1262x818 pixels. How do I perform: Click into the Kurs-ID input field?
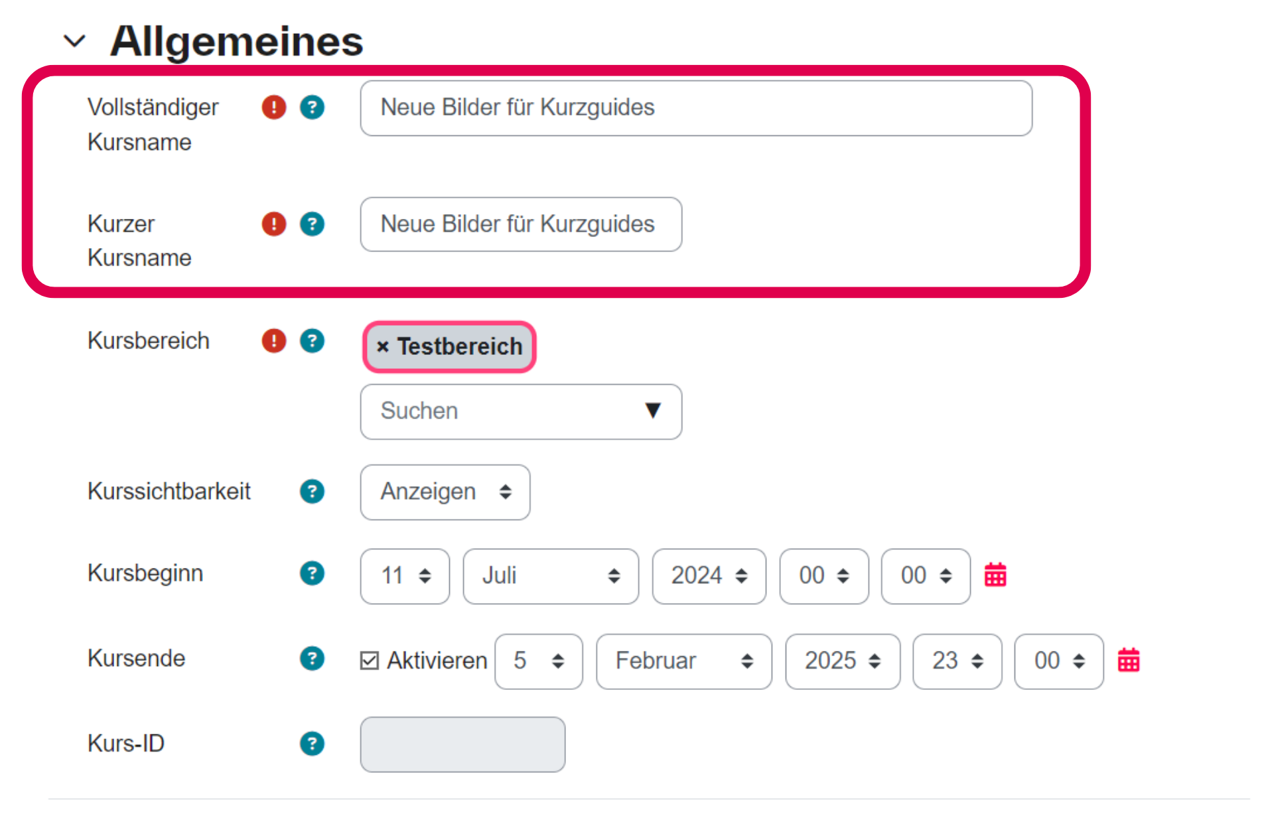[462, 744]
